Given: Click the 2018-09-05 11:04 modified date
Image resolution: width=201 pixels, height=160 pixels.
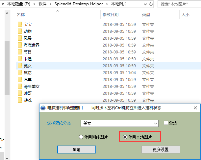Looking at the screenshot, I should [119, 73].
